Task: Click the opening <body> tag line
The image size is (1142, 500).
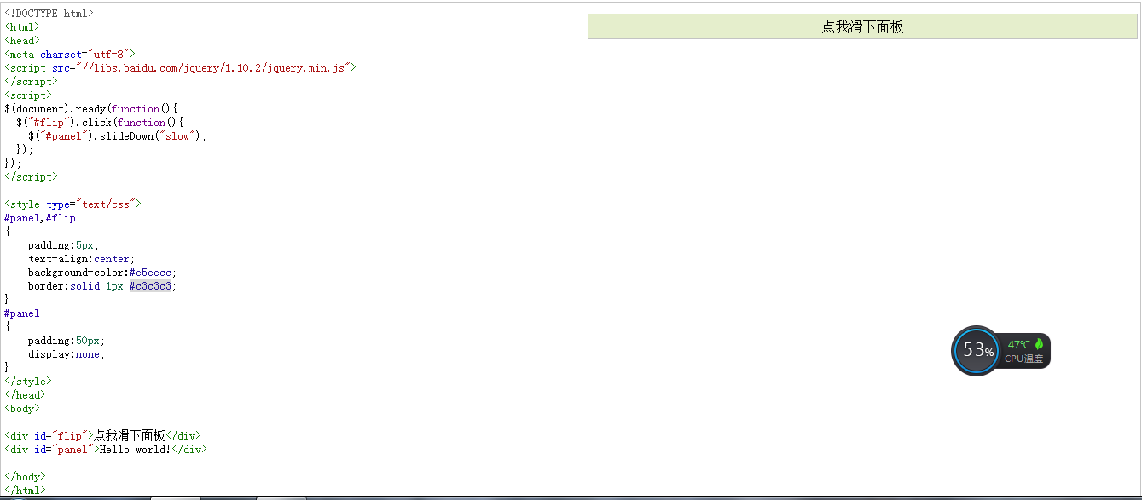Action: point(22,409)
